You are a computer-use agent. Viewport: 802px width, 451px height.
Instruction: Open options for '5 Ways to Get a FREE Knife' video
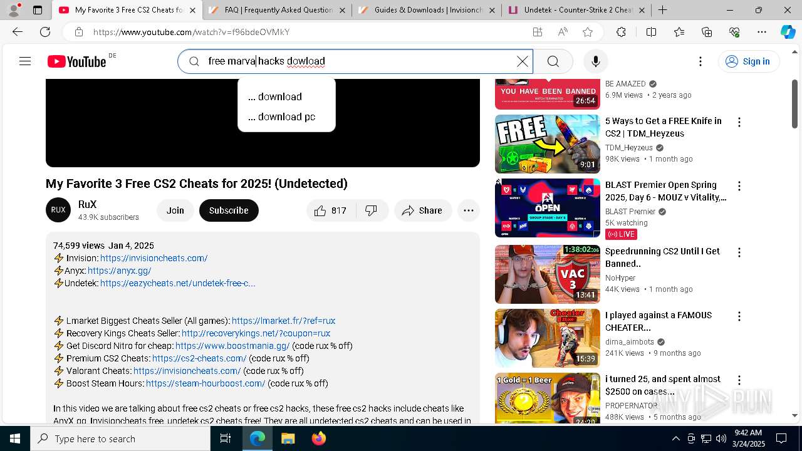pyautogui.click(x=739, y=122)
